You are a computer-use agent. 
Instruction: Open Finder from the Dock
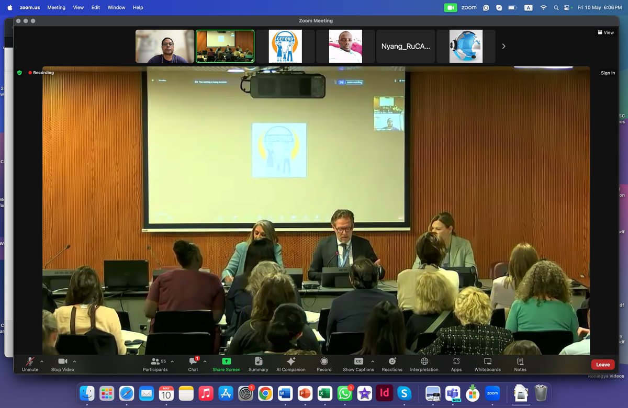87,393
